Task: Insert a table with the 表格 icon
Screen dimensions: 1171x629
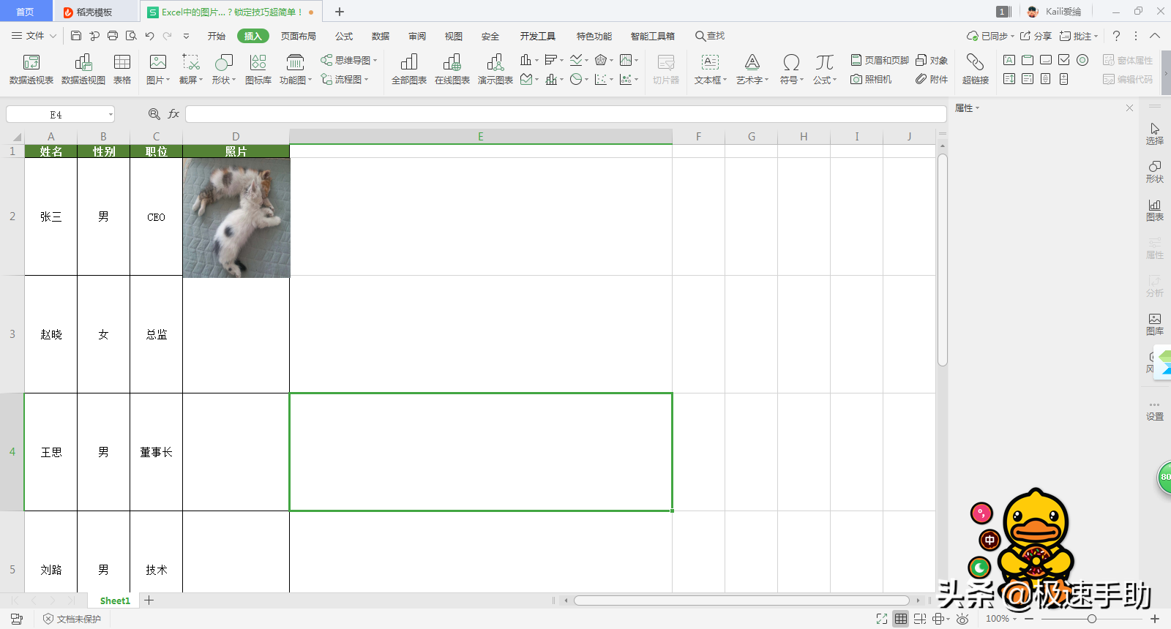Action: click(122, 69)
